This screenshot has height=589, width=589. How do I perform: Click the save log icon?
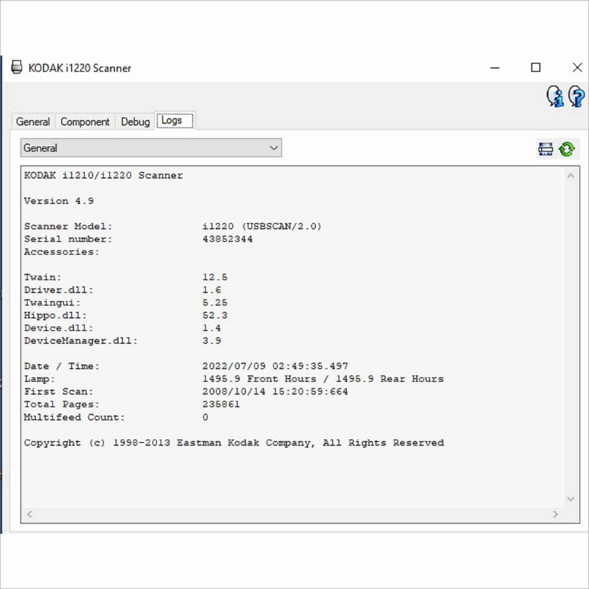point(546,149)
